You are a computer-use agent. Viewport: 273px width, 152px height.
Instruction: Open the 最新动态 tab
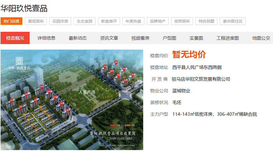78,38
